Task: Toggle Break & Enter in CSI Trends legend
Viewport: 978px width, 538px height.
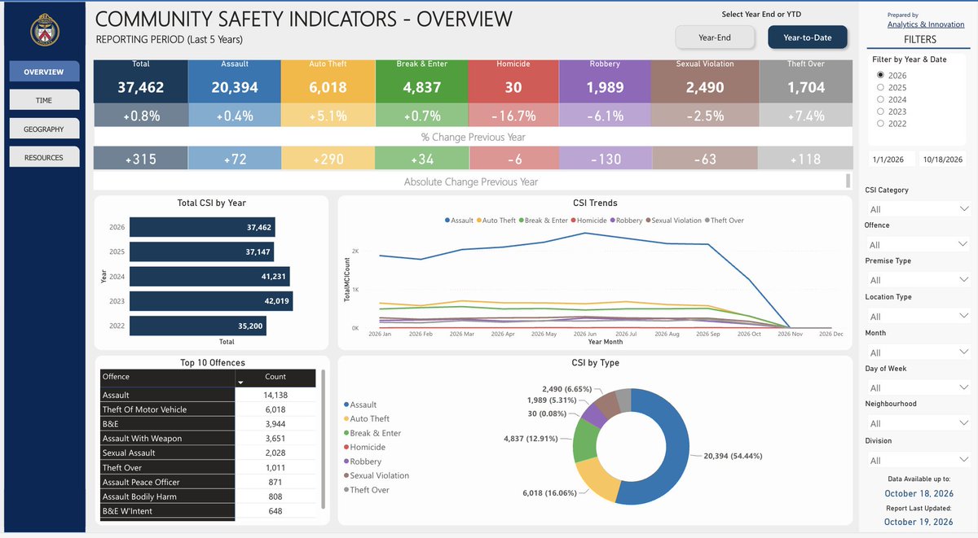Action: coord(544,221)
